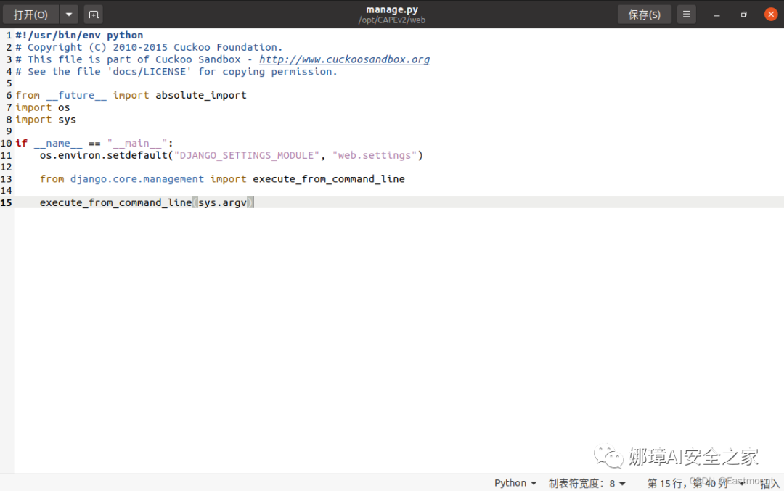Click the 插入 insert mode indicator

[769, 484]
